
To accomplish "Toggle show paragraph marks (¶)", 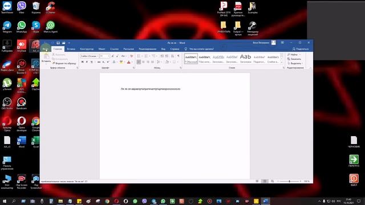I will pos(179,56).
